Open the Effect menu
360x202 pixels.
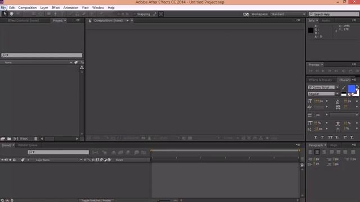coord(55,8)
